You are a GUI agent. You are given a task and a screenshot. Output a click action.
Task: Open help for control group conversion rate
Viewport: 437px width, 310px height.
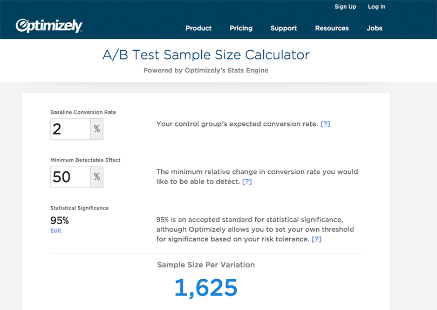tap(325, 124)
